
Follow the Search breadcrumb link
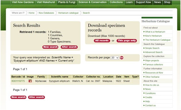tap(86, 13)
